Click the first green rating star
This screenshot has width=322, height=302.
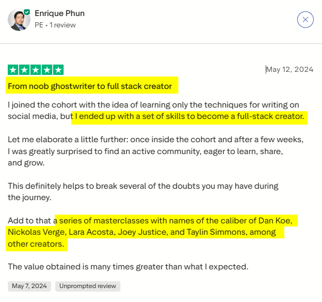click(x=13, y=70)
